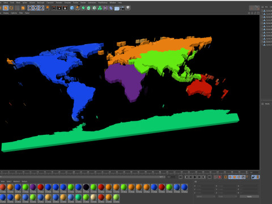Play the animation forward
This screenshot has width=272, height=204.
(x=195, y=177)
